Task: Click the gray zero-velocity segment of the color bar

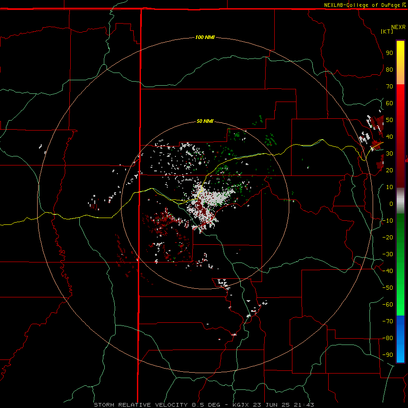Action: (x=400, y=201)
